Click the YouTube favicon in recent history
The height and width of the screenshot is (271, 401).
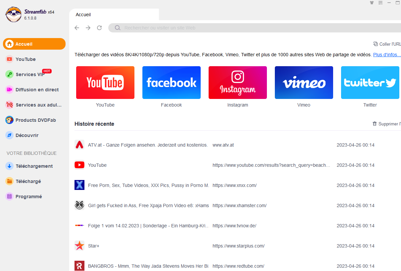point(79,165)
